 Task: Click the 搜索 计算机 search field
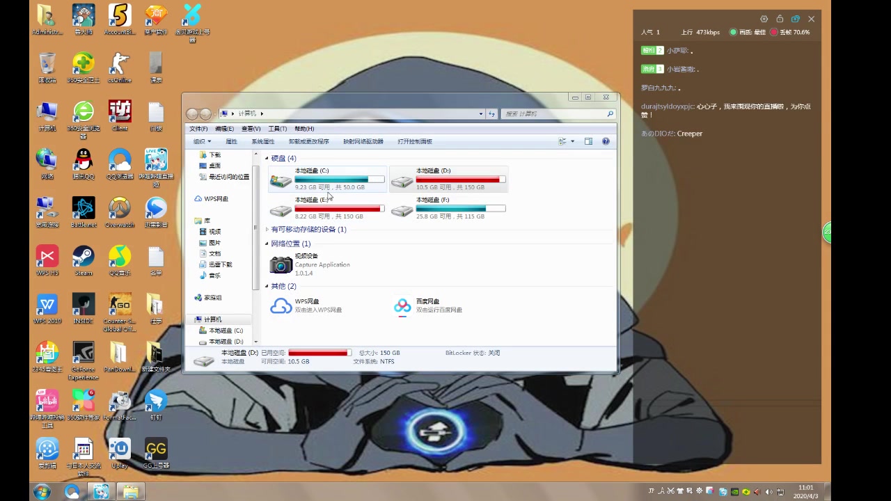(x=560, y=113)
